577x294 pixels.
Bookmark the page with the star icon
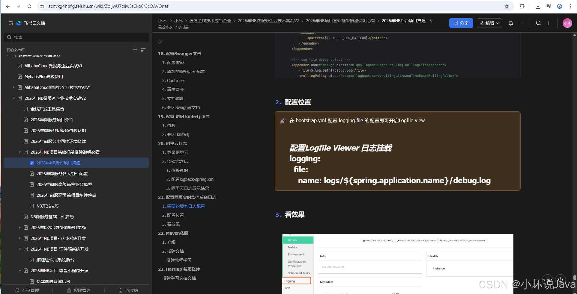pos(507,6)
